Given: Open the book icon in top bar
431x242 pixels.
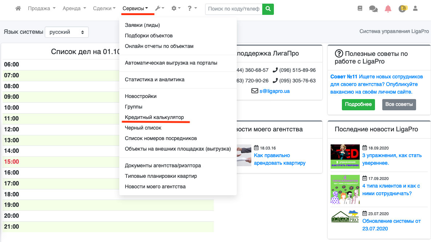Looking at the screenshot, I should pyautogui.click(x=360, y=8).
